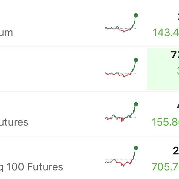The image size is (179, 179).
Task: Click the green endpoint dot above 155.8 row chart
Action: 136,104
